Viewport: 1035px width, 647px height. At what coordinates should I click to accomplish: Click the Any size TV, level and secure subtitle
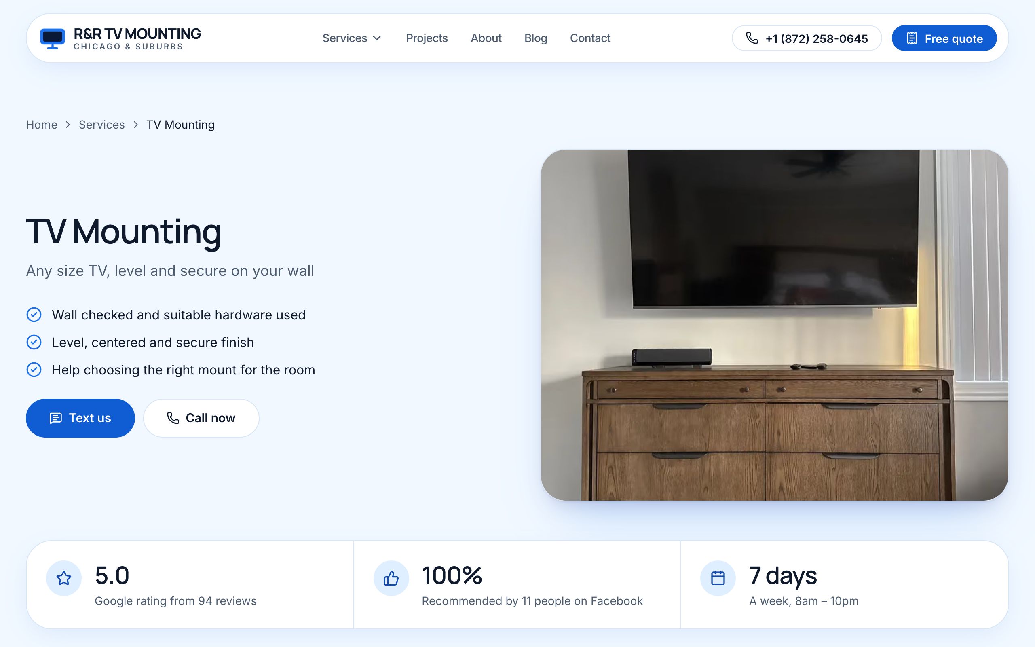[x=170, y=271]
